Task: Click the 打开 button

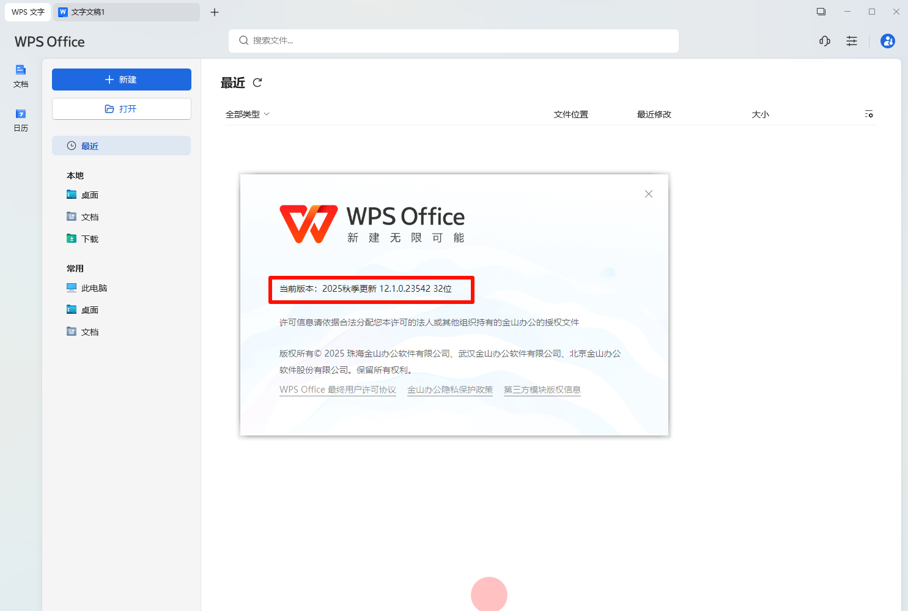Action: click(x=121, y=108)
